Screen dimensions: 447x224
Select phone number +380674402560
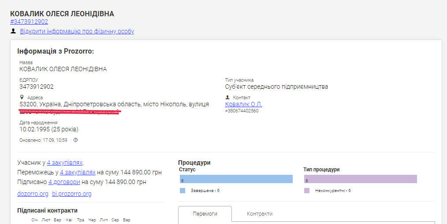[242, 111]
